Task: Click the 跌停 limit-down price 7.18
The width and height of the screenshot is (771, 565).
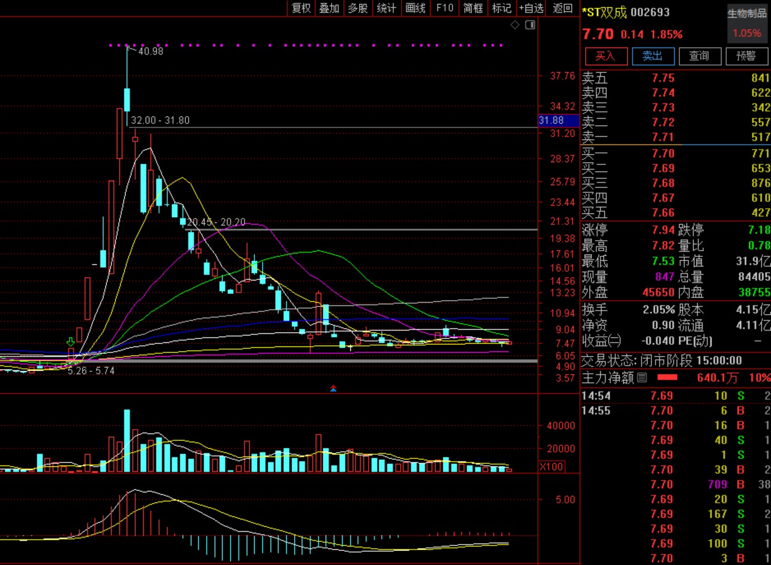Action: (759, 229)
